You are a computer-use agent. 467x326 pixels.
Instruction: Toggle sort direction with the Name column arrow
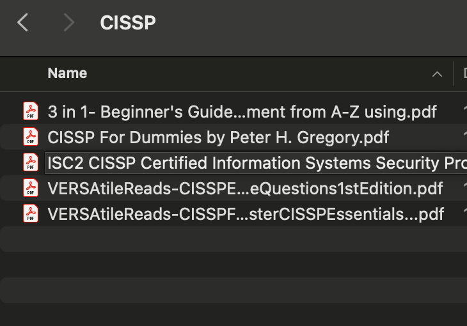[437, 74]
